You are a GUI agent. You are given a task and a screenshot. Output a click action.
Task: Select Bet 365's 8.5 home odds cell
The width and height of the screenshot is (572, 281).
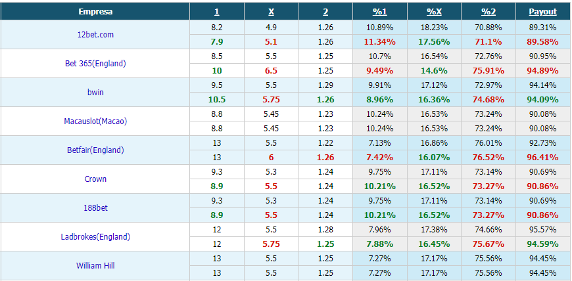[217, 56]
